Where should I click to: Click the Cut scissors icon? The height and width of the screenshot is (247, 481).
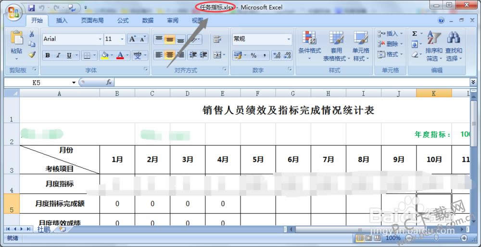(x=32, y=34)
